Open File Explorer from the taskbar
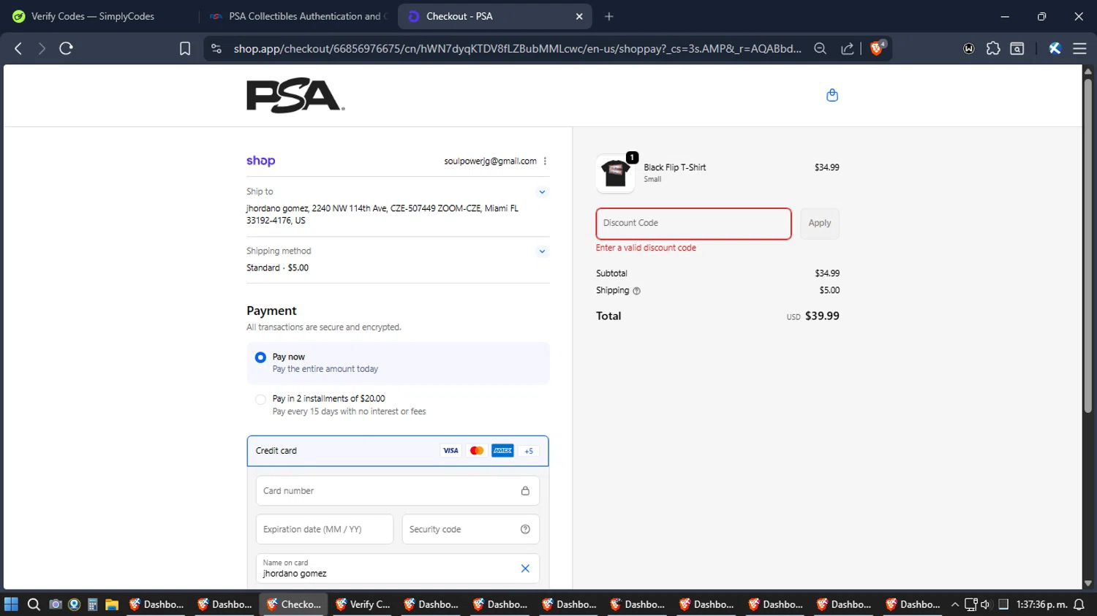The height and width of the screenshot is (616, 1097). pyautogui.click(x=112, y=604)
